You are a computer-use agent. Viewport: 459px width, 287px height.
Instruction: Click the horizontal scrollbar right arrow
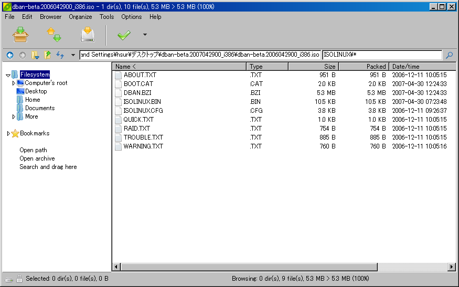point(451,267)
